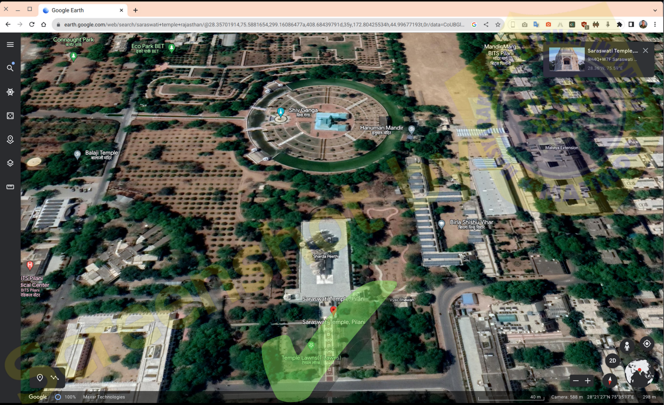Image resolution: width=664 pixels, height=405 pixels.
Task: Open the Google Earth hamburger menu
Action: (x=10, y=45)
